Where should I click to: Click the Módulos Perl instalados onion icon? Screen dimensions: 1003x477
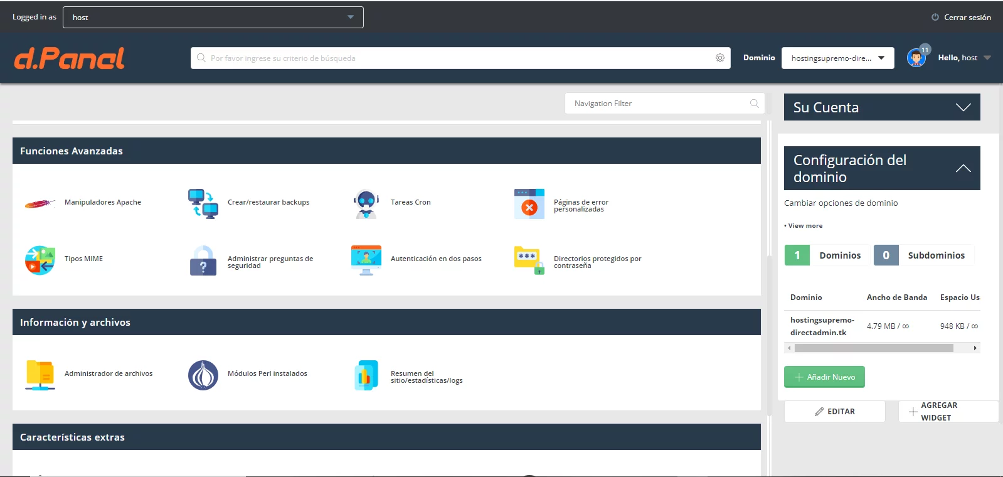click(x=203, y=375)
